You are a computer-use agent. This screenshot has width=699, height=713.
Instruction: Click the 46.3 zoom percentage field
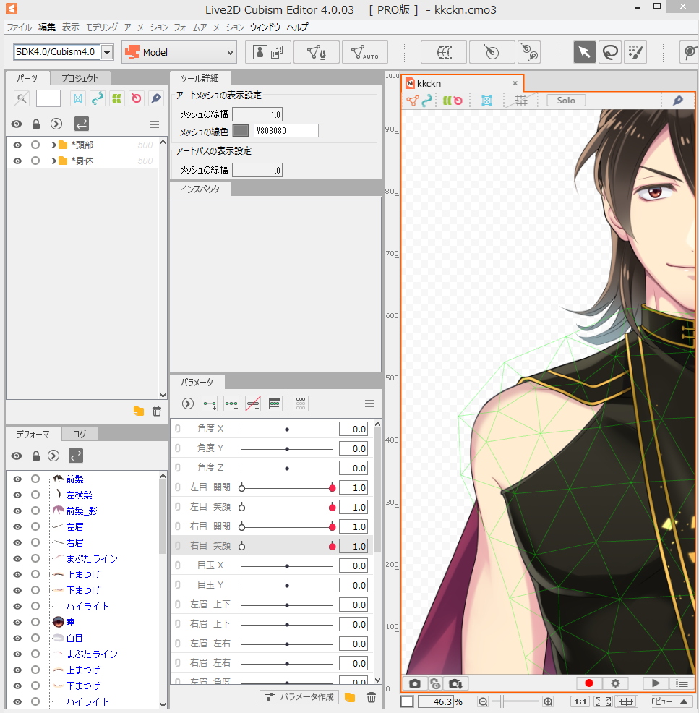point(435,701)
